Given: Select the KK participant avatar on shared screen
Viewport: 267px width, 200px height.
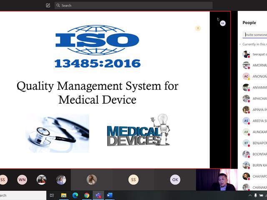Looking at the screenshot, I should tap(223, 23).
